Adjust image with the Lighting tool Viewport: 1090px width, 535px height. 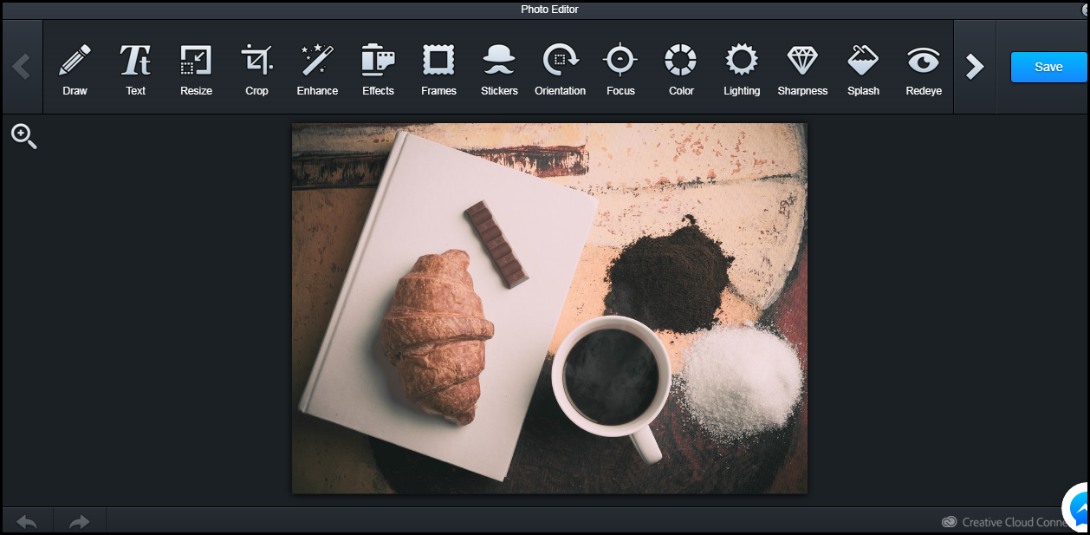pyautogui.click(x=742, y=68)
